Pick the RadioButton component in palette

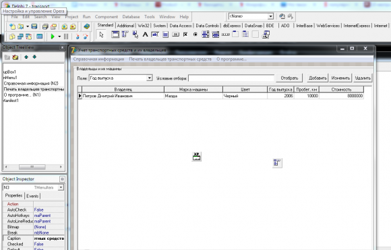coord(195,34)
